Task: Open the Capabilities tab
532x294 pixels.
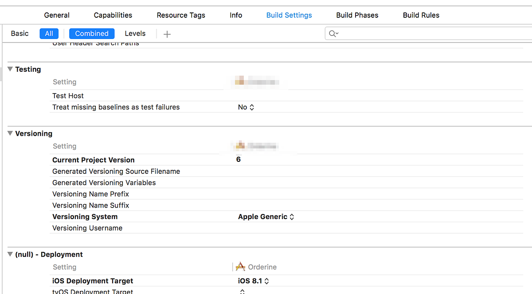Action: (113, 15)
